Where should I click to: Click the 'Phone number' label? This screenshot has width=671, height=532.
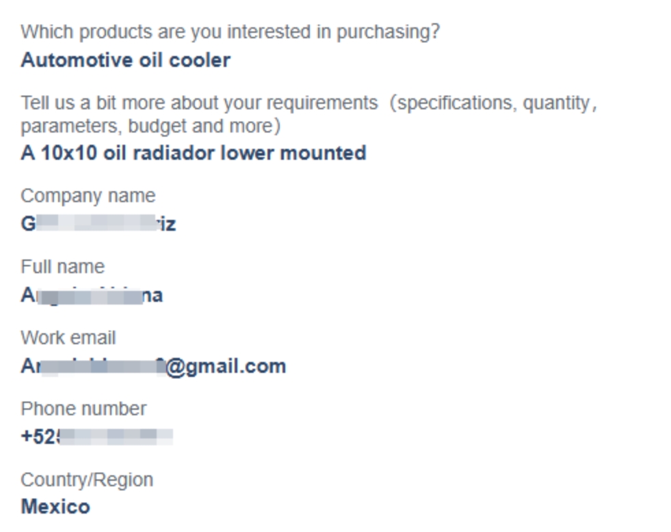(83, 409)
